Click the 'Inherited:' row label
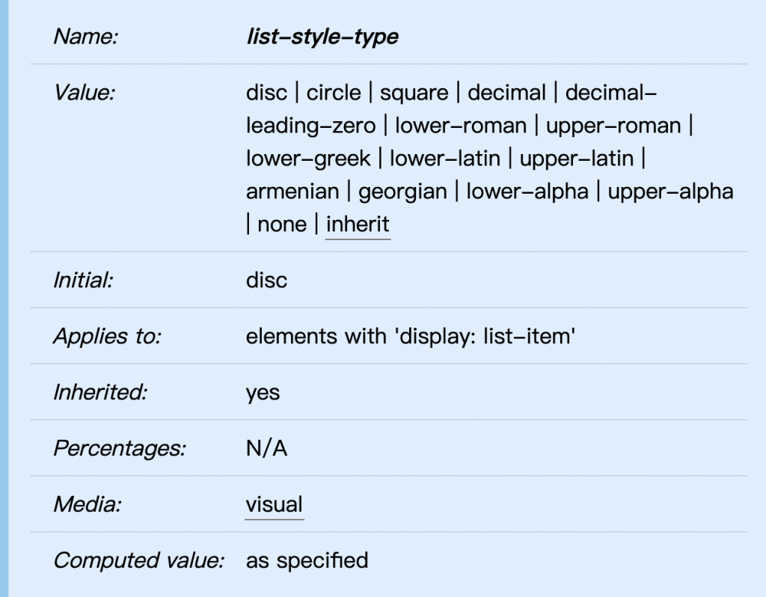The width and height of the screenshot is (766, 597). click(x=100, y=393)
